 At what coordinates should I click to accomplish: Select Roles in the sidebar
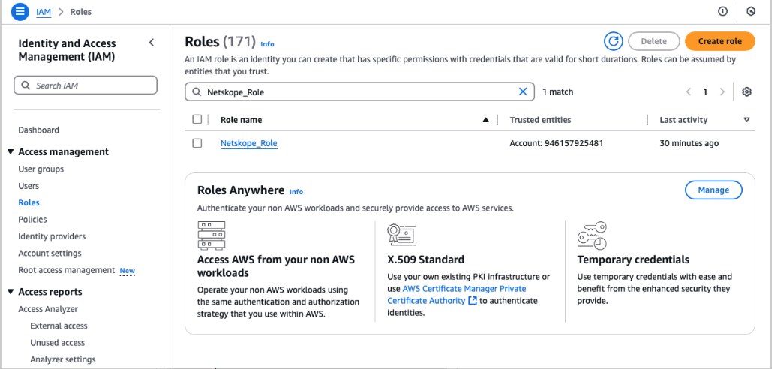tap(29, 202)
